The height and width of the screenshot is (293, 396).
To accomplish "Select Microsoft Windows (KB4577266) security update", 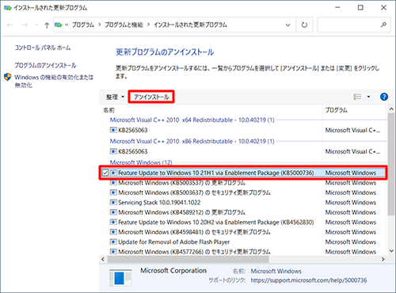I will (x=194, y=252).
